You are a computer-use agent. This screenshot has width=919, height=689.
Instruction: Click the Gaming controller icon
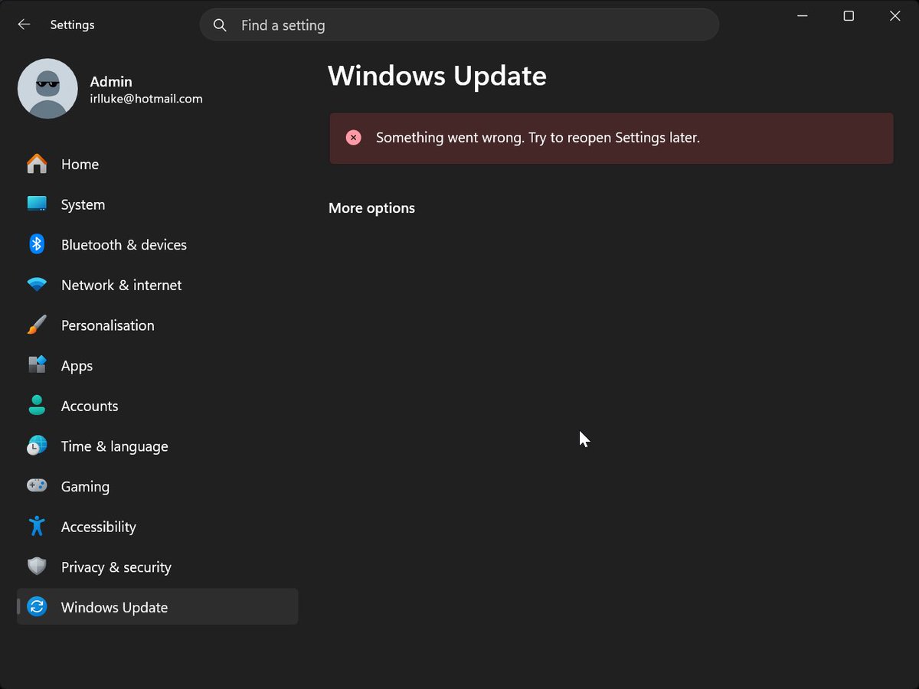37,486
